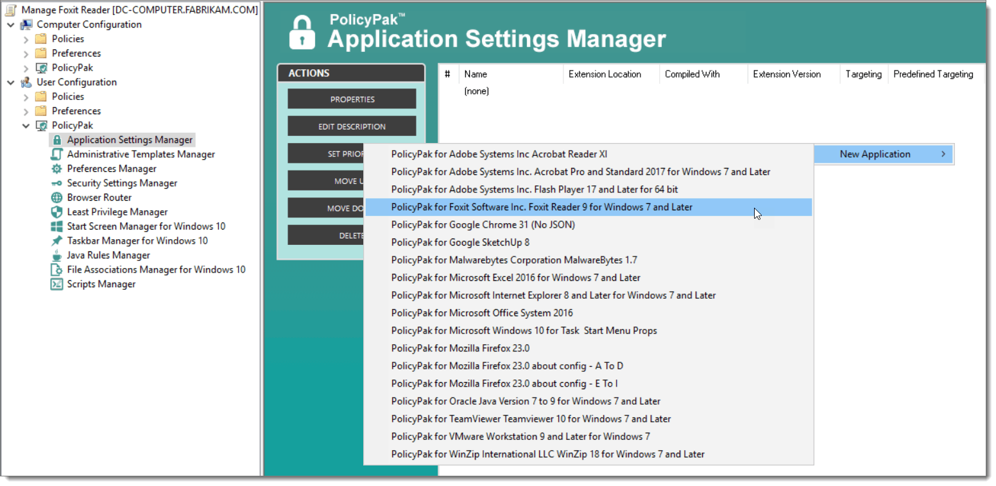Click the Application Settings Manager lock icon in the tree
The height and width of the screenshot is (486, 996).
coord(56,140)
